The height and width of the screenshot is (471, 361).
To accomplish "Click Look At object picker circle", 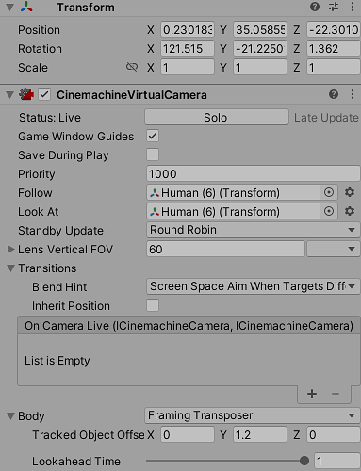I will (x=329, y=211).
